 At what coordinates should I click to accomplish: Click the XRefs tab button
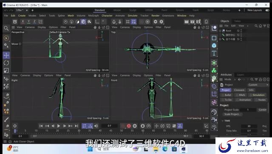tap(241, 95)
